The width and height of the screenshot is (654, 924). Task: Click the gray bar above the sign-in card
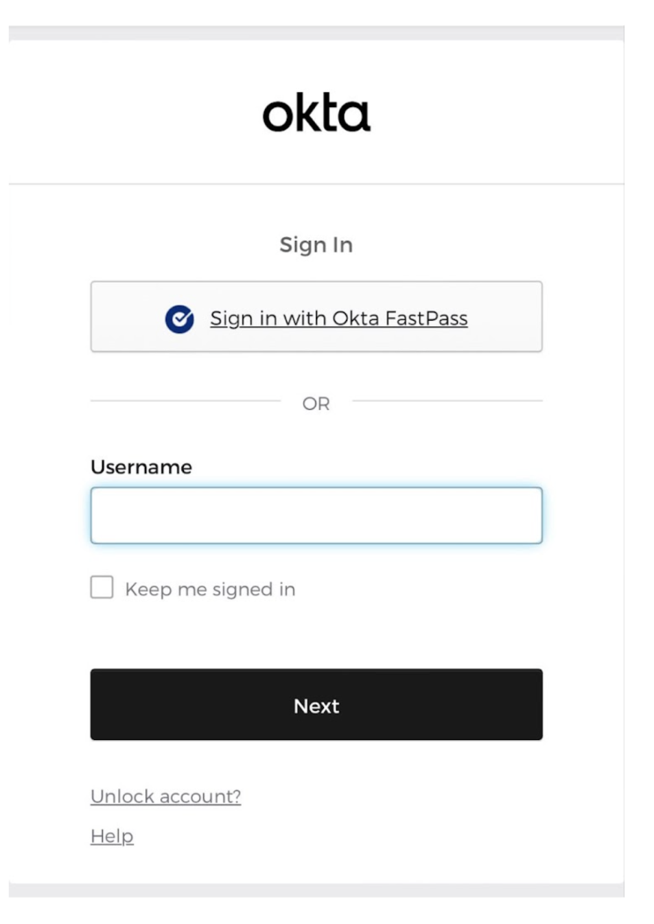[316, 33]
